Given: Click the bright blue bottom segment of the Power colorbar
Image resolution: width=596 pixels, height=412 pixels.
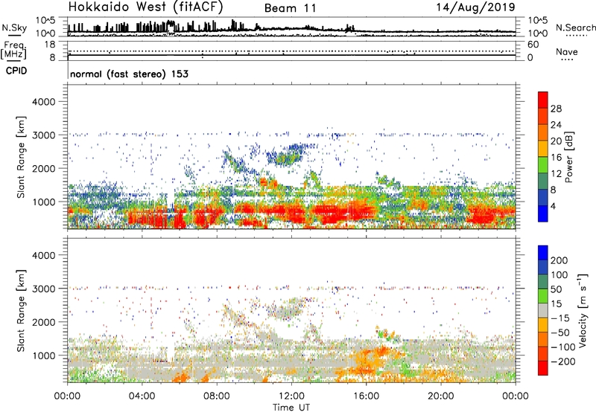Looking at the screenshot, I should [543, 213].
